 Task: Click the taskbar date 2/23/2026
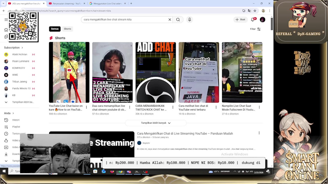[259, 172]
